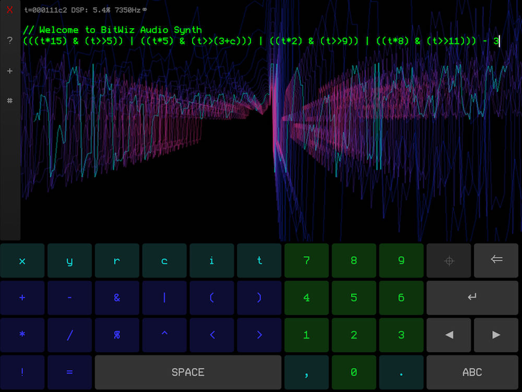Tap the number 0 key
The image size is (522, 392).
[x=354, y=372]
